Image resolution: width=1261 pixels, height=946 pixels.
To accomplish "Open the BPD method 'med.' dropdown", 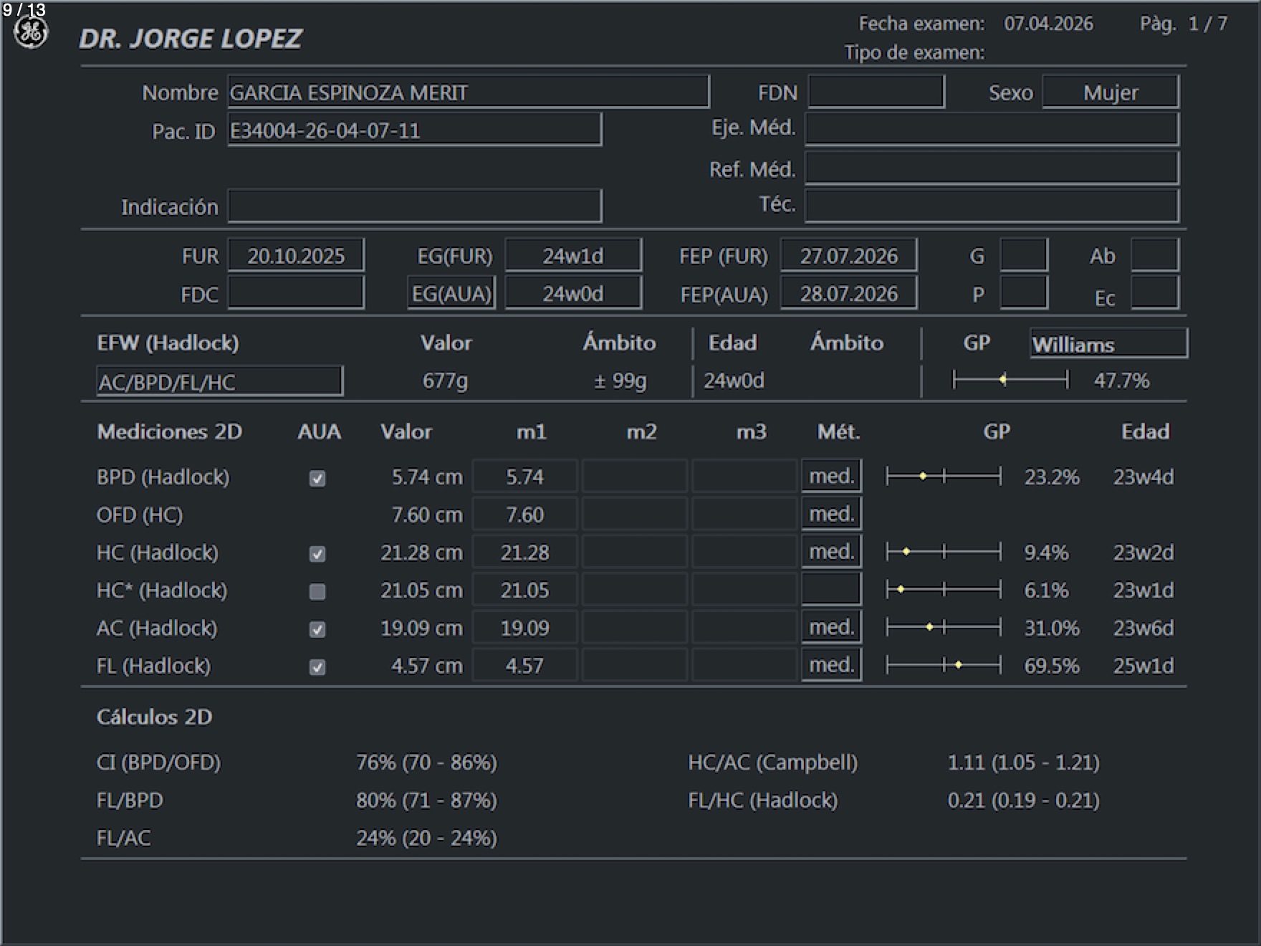I will pyautogui.click(x=831, y=477).
